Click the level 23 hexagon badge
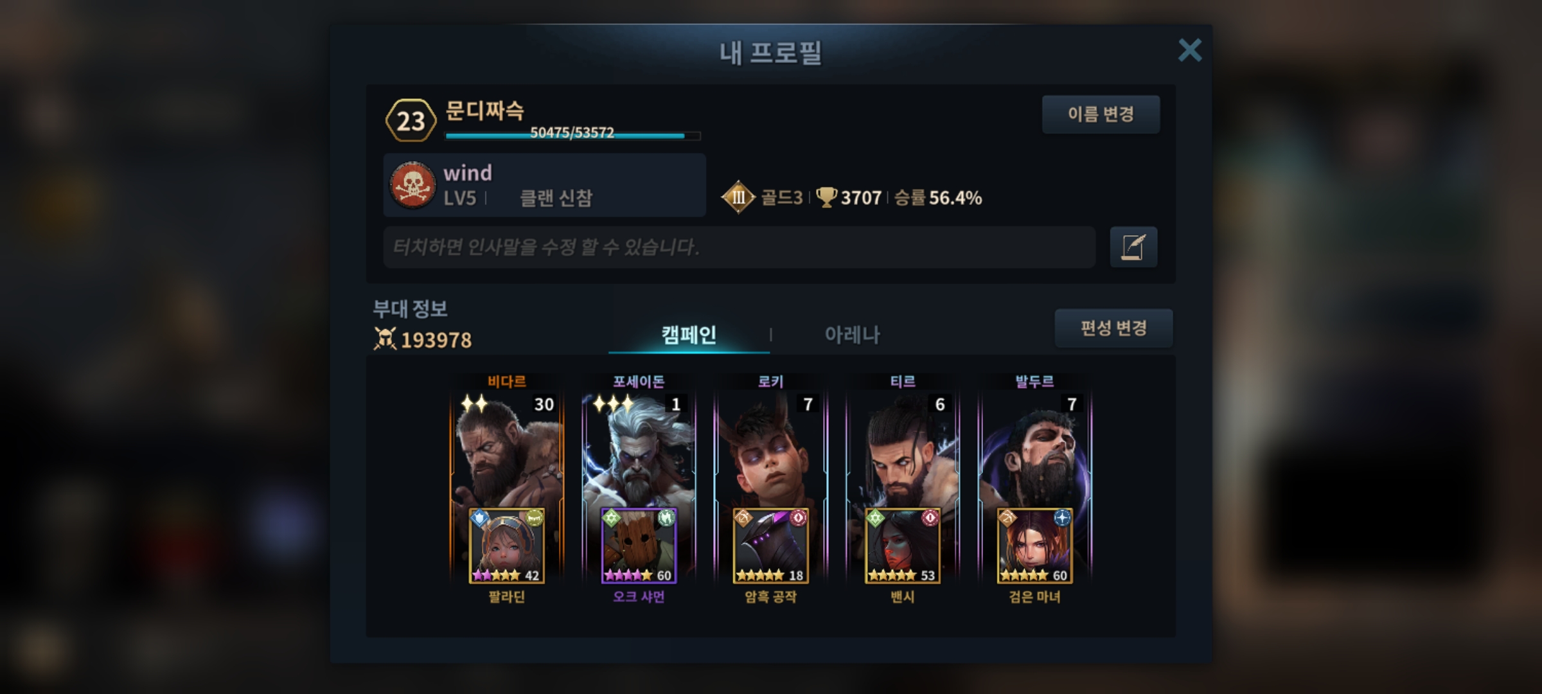The width and height of the screenshot is (1542, 694). 411,120
